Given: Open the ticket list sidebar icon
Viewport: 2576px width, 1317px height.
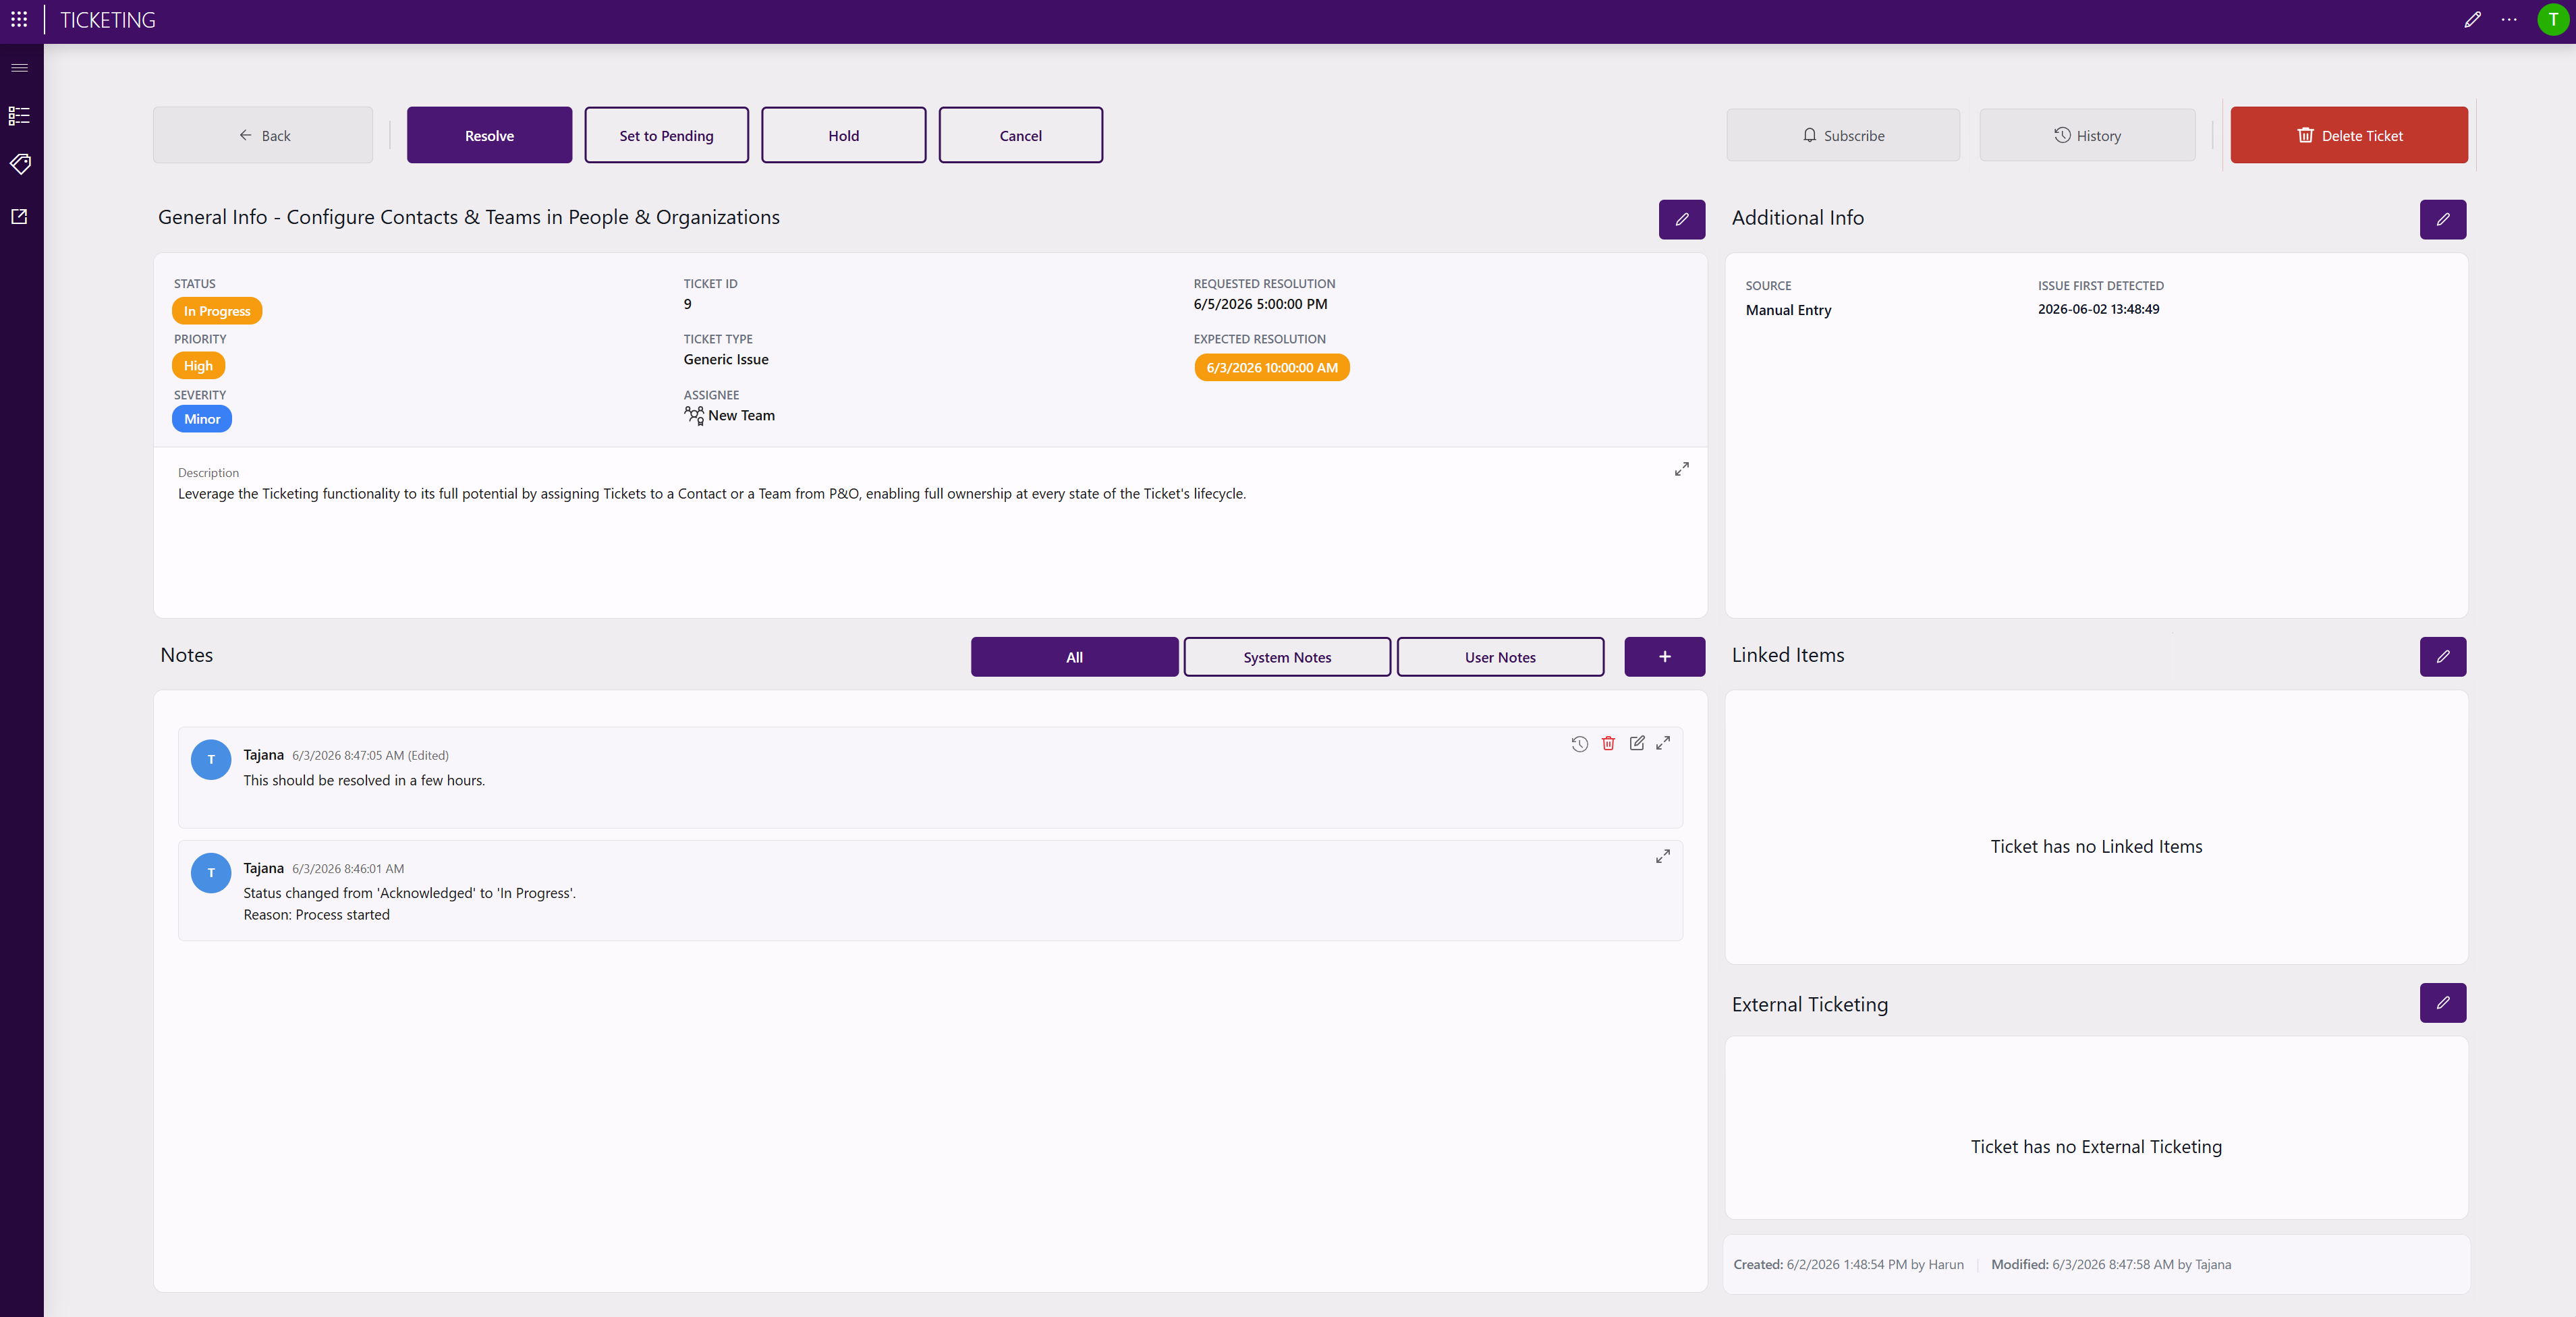Looking at the screenshot, I should coord(20,116).
